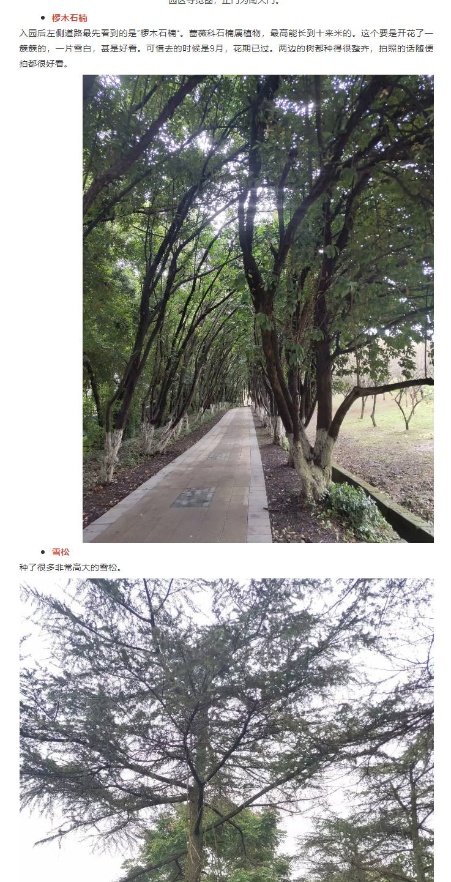Click the bullet before 椤木石楠

(x=43, y=18)
